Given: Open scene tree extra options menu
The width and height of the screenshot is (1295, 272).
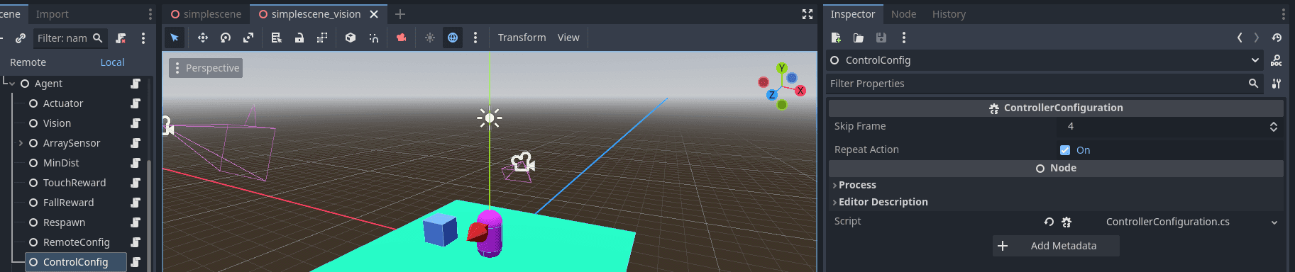Looking at the screenshot, I should click(143, 38).
